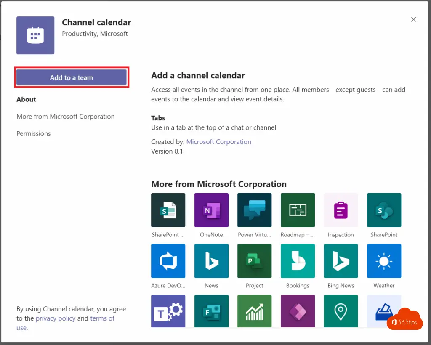Open the terms of use link
The height and width of the screenshot is (345, 431).
tap(102, 318)
